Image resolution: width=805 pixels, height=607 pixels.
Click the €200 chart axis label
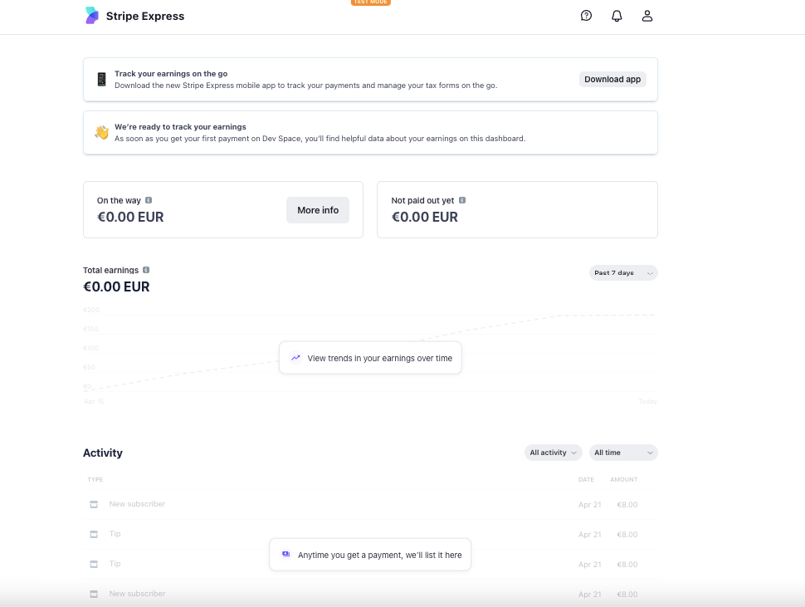click(91, 310)
